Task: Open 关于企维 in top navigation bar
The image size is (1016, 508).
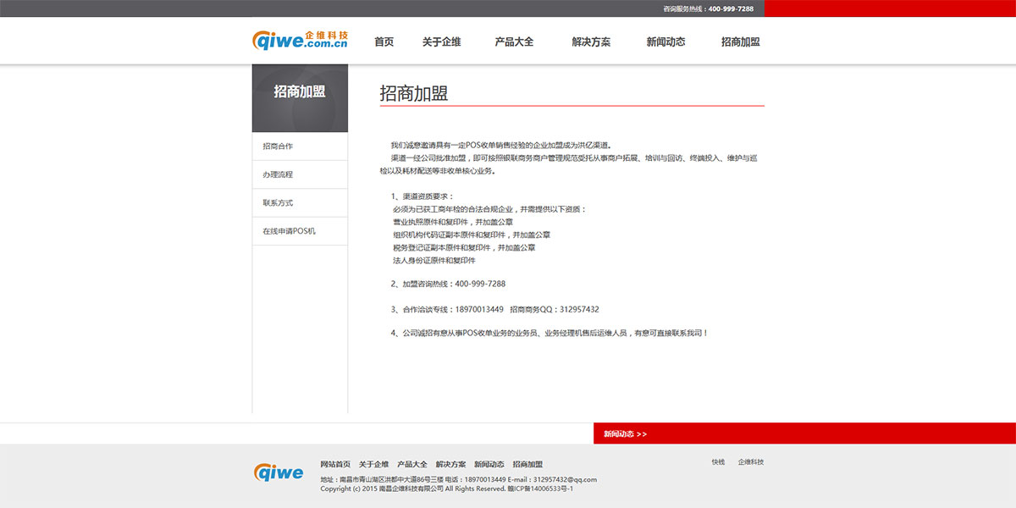Action: coord(441,41)
